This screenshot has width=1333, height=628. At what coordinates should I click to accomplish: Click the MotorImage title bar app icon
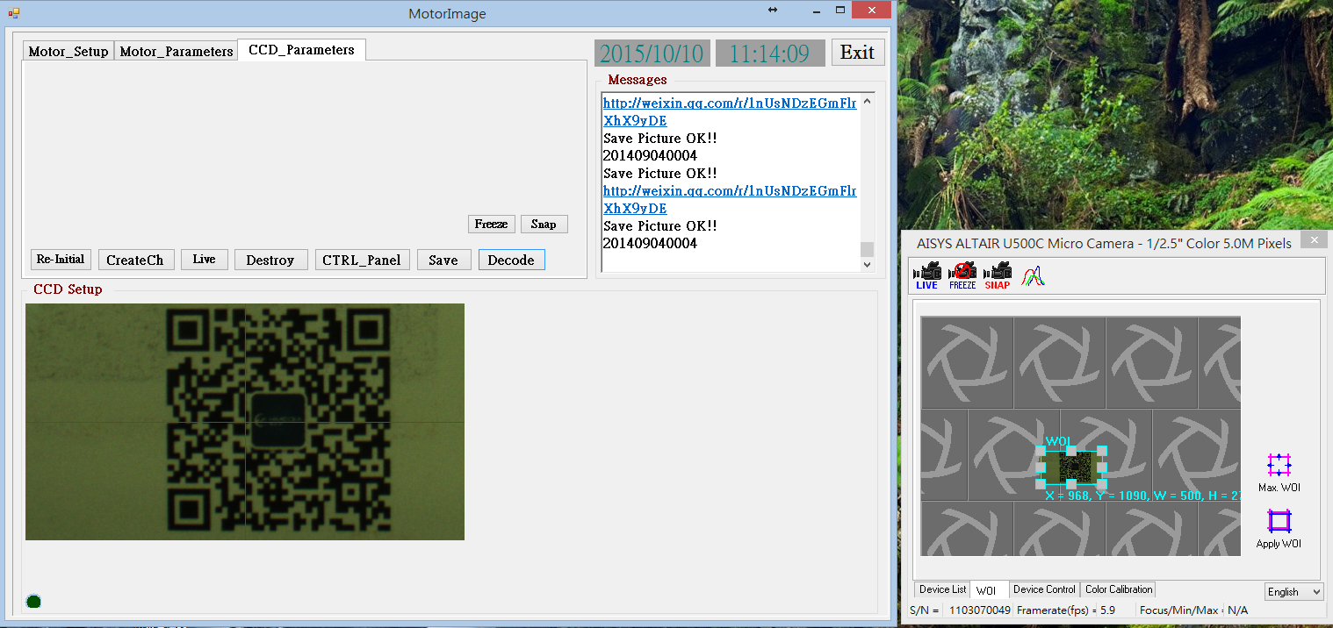[x=13, y=12]
